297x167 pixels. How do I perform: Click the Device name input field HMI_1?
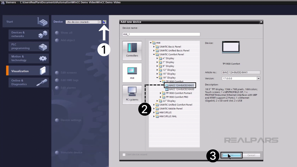pos(161,34)
